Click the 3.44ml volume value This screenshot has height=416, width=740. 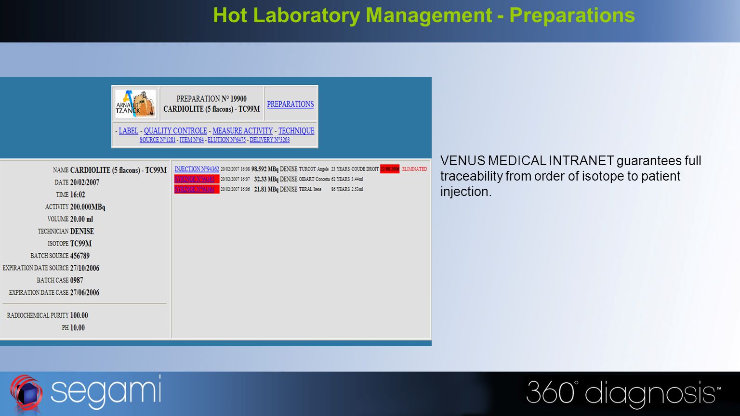pyautogui.click(x=357, y=179)
